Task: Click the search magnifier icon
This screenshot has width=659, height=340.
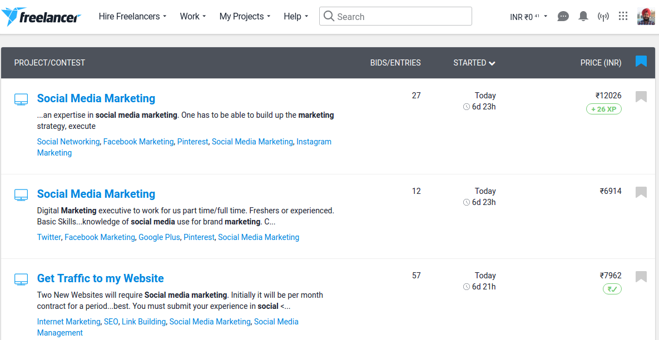Action: (x=329, y=16)
